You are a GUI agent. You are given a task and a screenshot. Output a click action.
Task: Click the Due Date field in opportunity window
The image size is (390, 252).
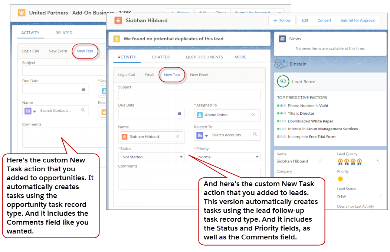pos(55,89)
